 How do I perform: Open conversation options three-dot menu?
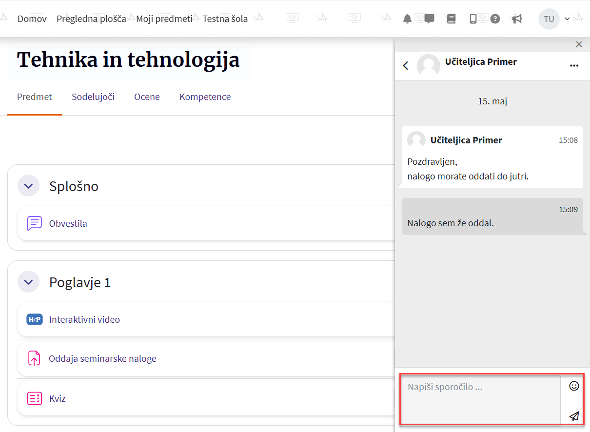[574, 65]
